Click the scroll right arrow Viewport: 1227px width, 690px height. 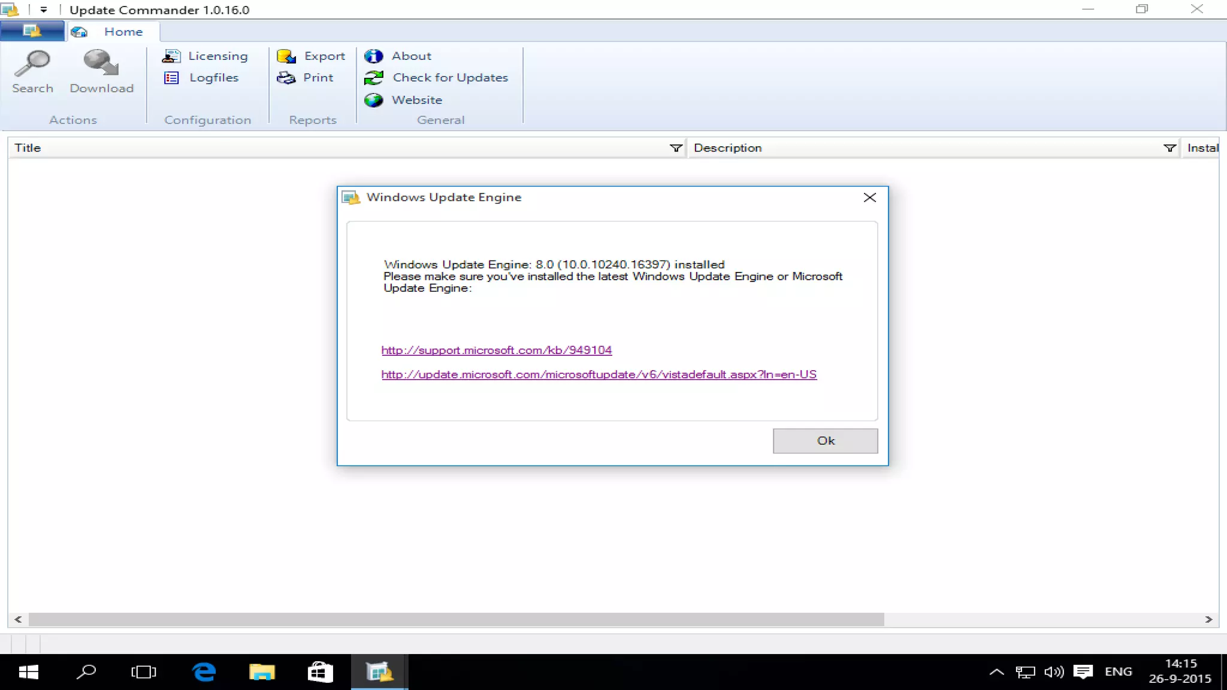1208,619
